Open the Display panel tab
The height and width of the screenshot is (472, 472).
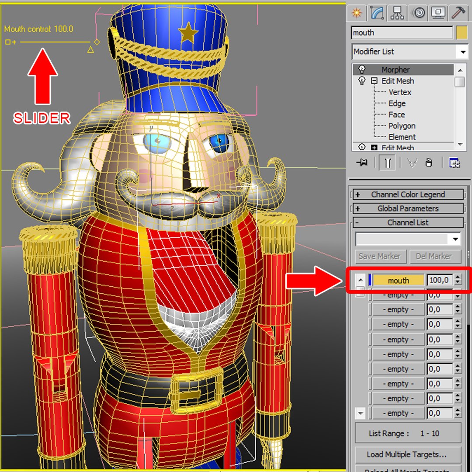tap(439, 13)
